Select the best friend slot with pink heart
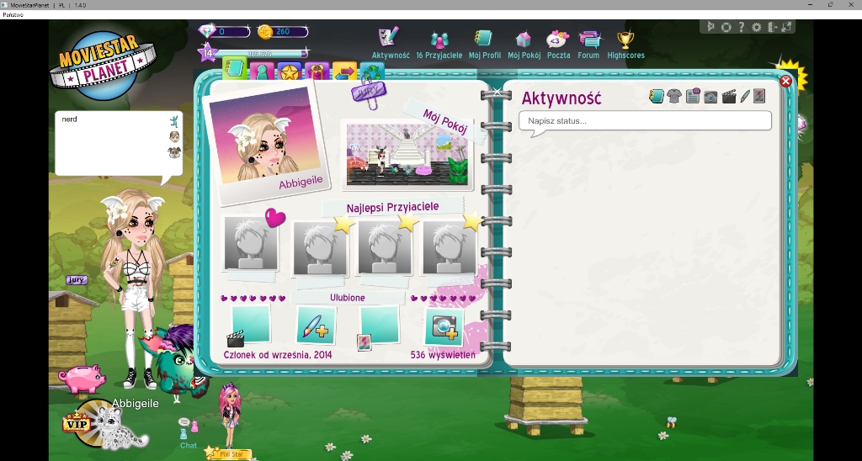The image size is (862, 461). [251, 243]
